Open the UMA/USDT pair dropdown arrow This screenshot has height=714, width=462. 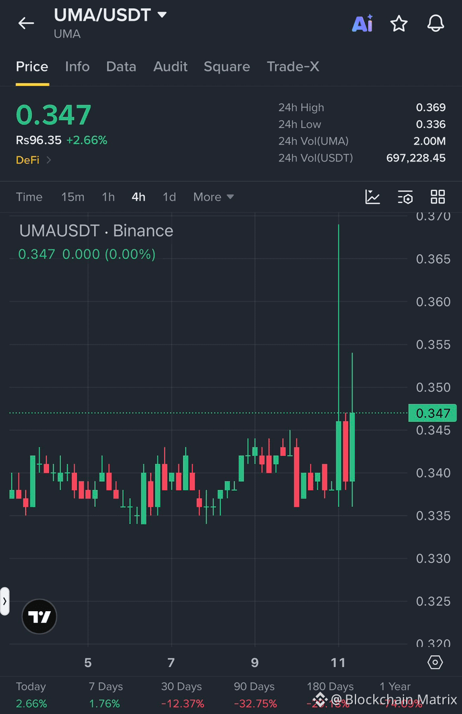[162, 15]
